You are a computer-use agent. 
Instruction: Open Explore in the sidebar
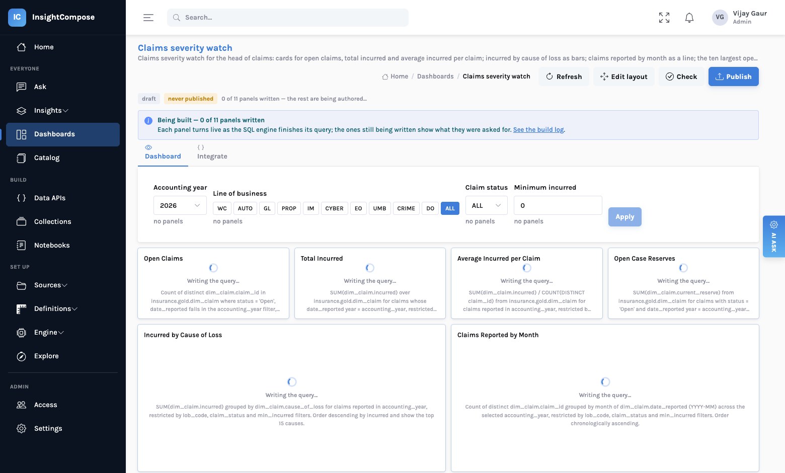point(63,356)
